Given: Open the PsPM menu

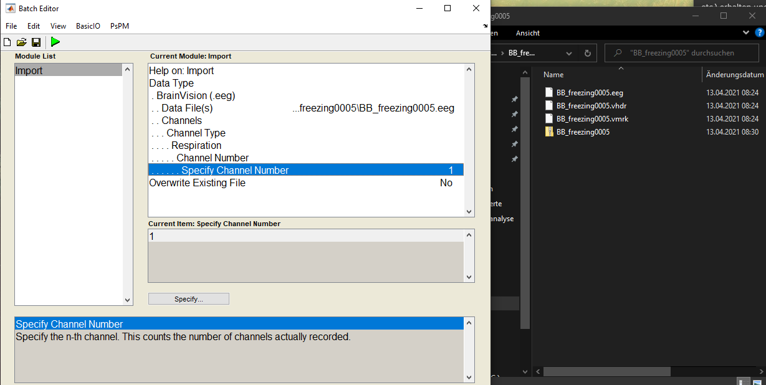Looking at the screenshot, I should click(x=119, y=26).
